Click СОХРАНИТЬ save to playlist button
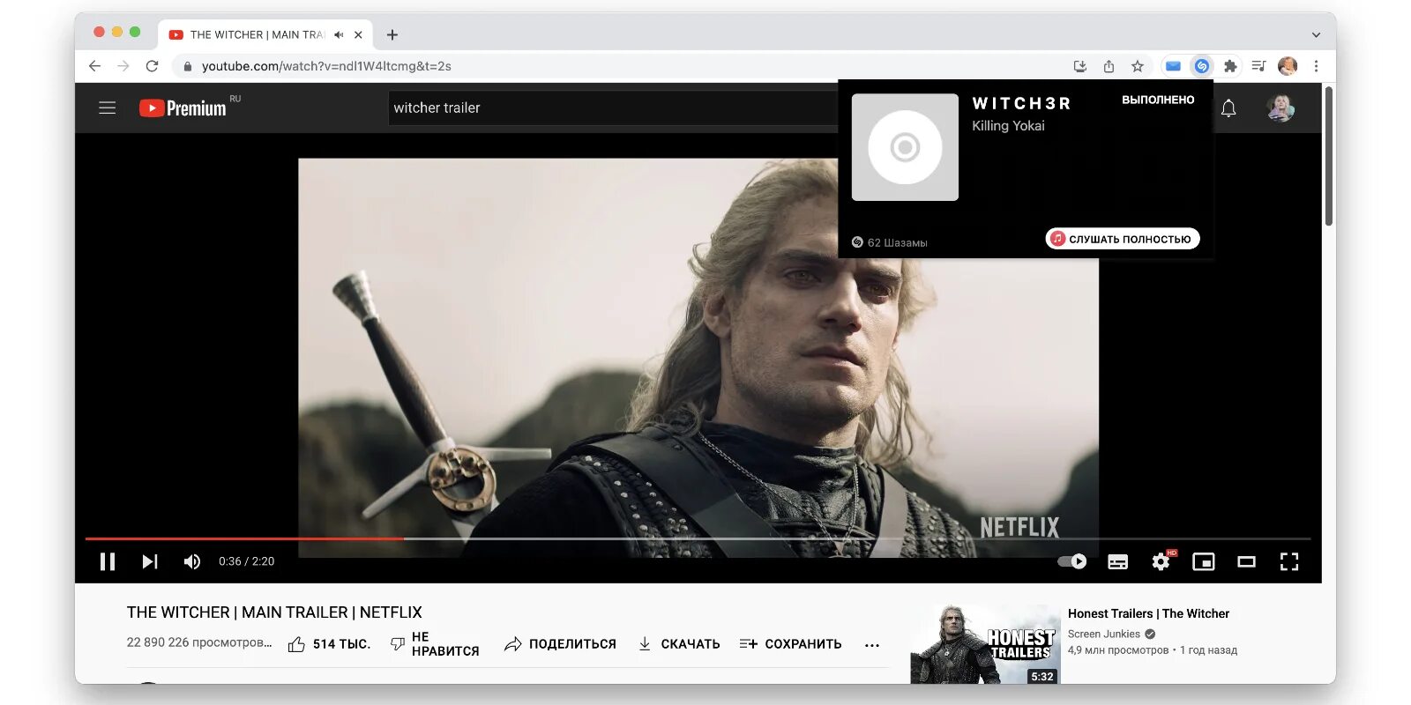The image size is (1411, 705). [x=790, y=644]
